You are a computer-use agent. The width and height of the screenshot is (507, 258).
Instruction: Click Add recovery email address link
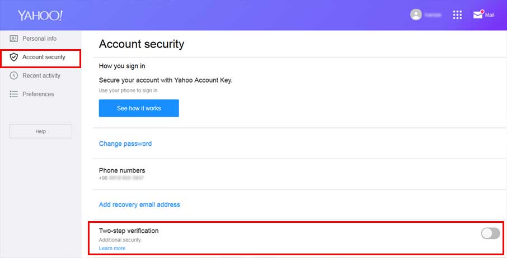tap(139, 204)
